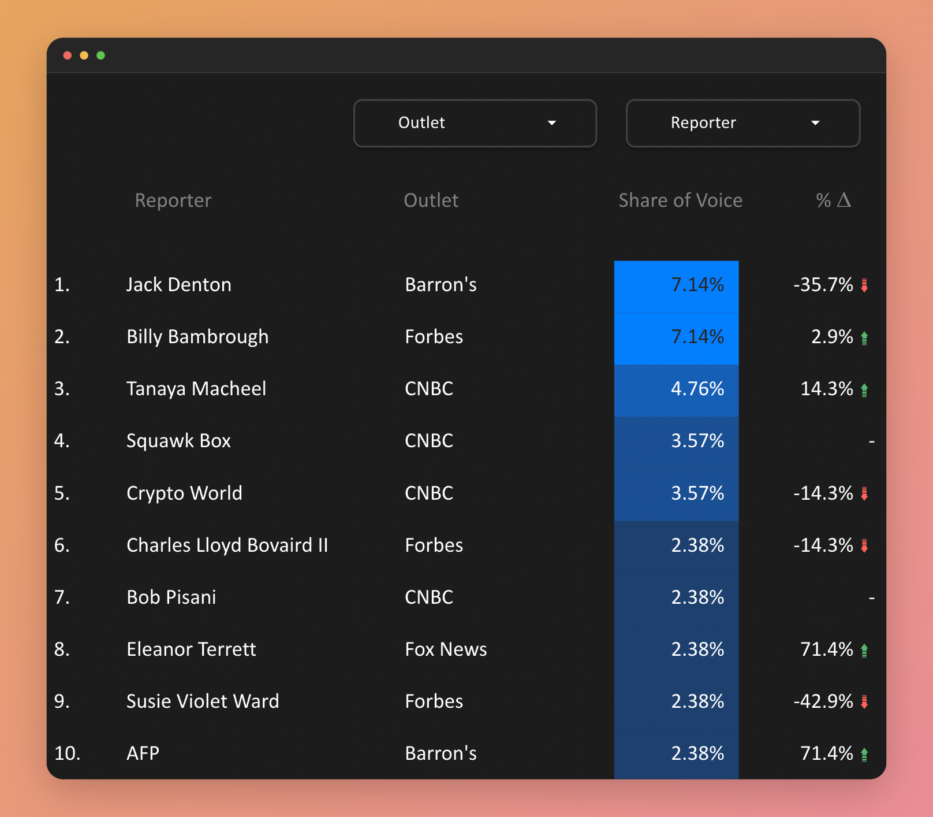Click the 4.76% share cell for Tanaya Macheel
This screenshot has height=817, width=933.
pos(676,389)
